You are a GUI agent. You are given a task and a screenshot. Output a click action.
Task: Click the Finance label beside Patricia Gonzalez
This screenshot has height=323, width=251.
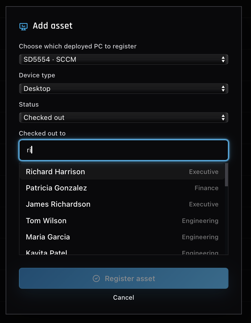[206, 188]
